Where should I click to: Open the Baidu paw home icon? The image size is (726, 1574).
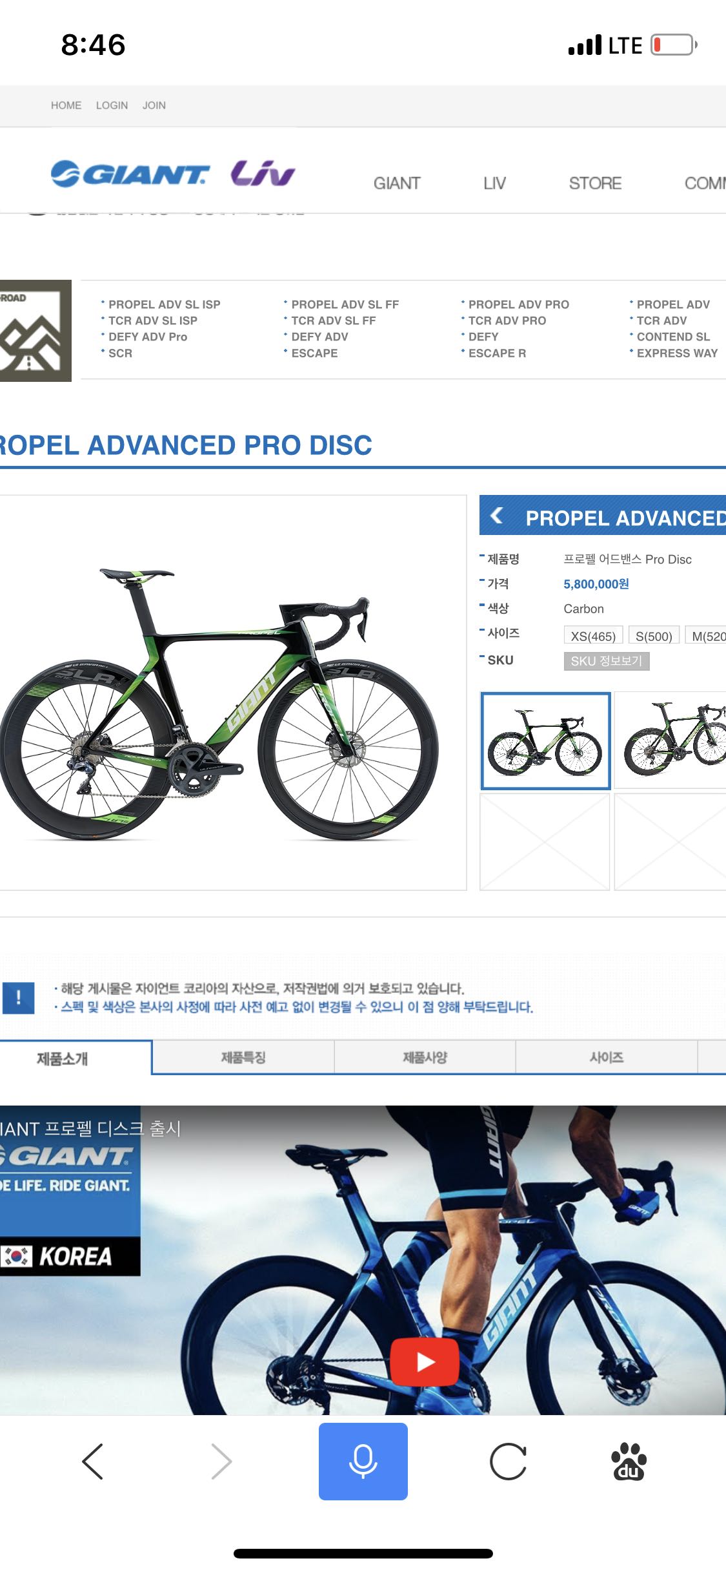coord(629,1461)
